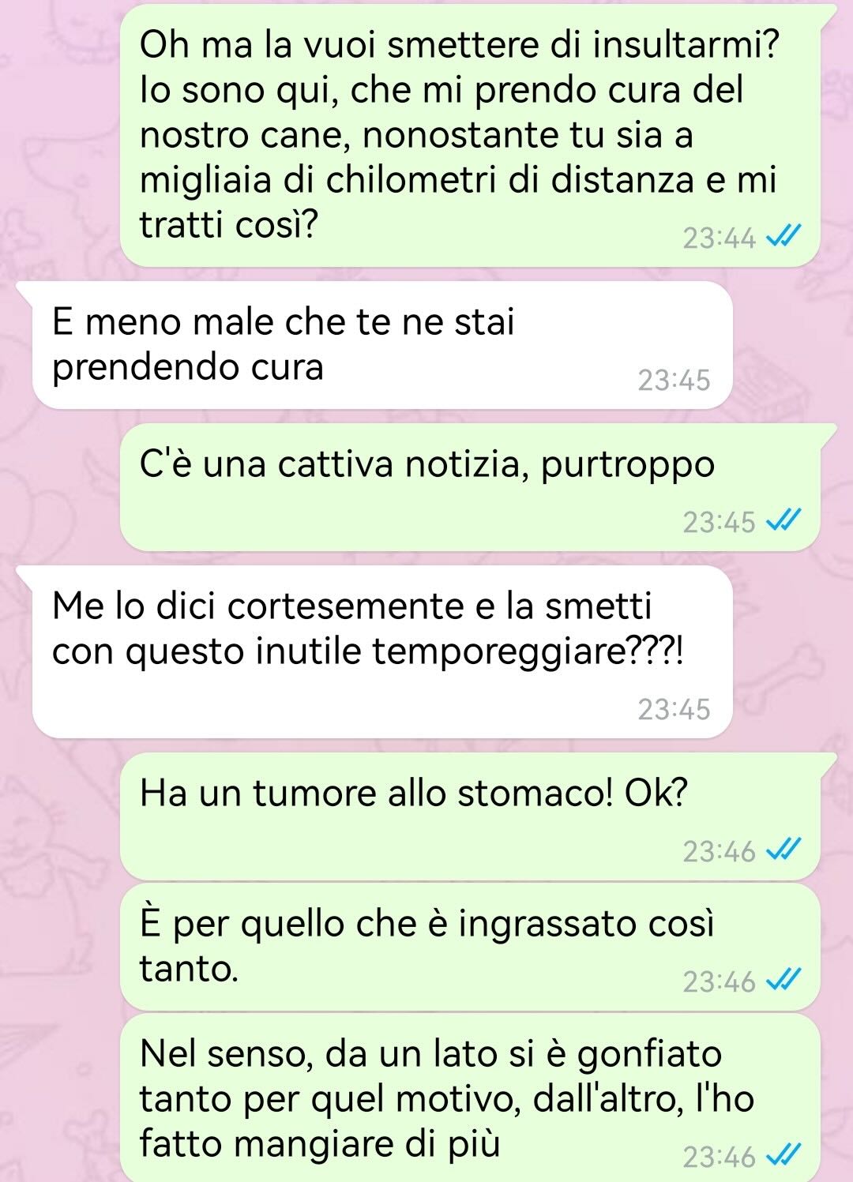Select the sent bubble 'C'è una cattiva notizia, purtroppo'
This screenshot has width=853, height=1182.
471,487
